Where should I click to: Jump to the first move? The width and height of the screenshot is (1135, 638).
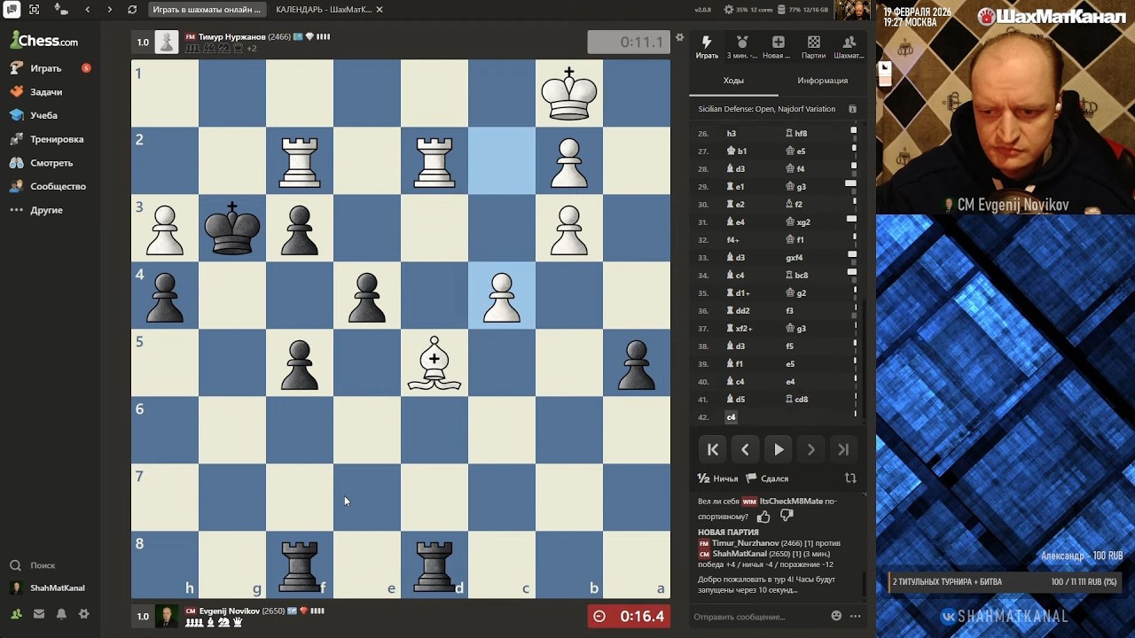point(713,449)
